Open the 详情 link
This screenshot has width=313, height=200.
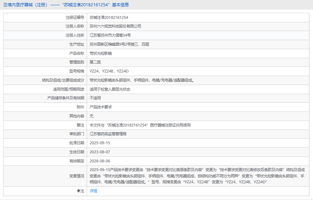93,191
